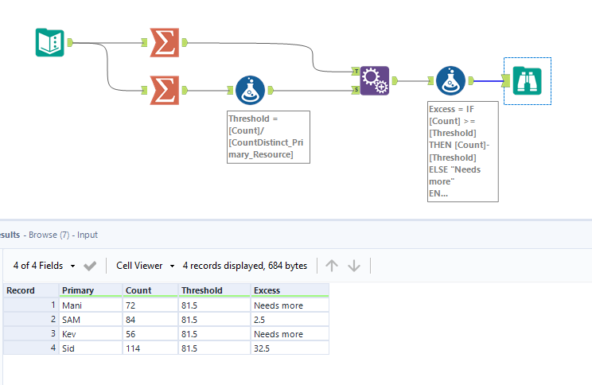592x385 pixels.
Task: Click the upper Summarize tool
Action: (163, 42)
